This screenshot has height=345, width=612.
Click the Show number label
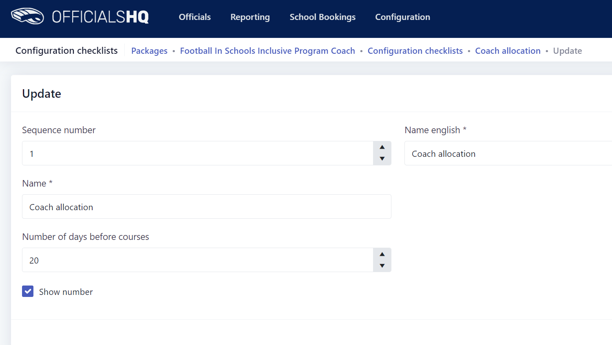66,292
